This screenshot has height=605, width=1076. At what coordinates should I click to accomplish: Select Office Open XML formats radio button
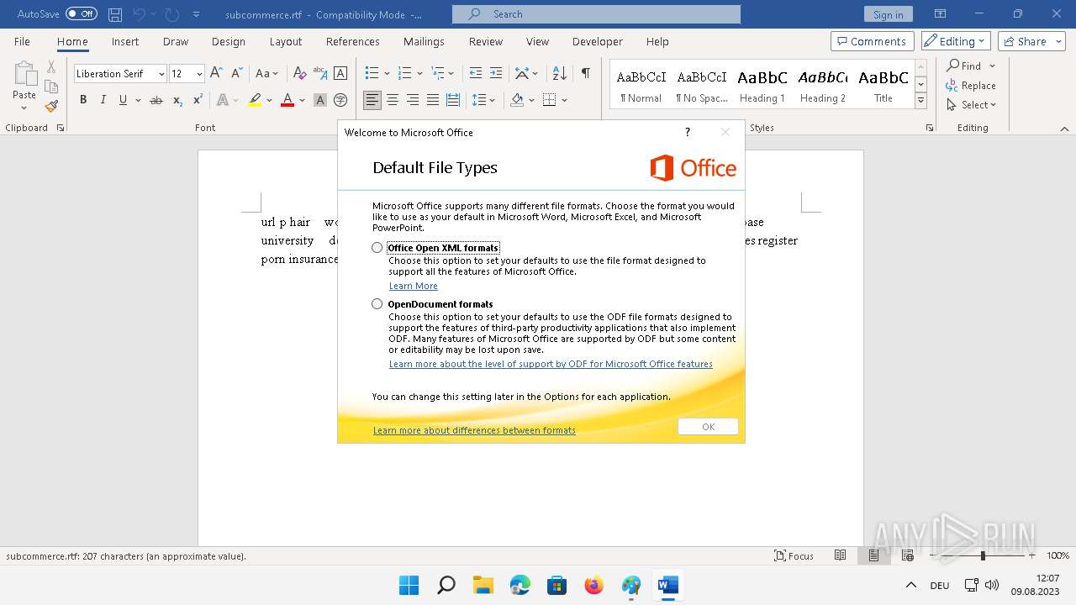click(377, 248)
